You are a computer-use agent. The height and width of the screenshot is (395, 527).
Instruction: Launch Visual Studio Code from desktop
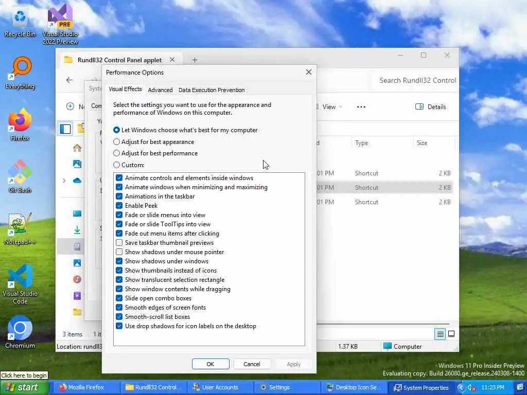(20, 284)
